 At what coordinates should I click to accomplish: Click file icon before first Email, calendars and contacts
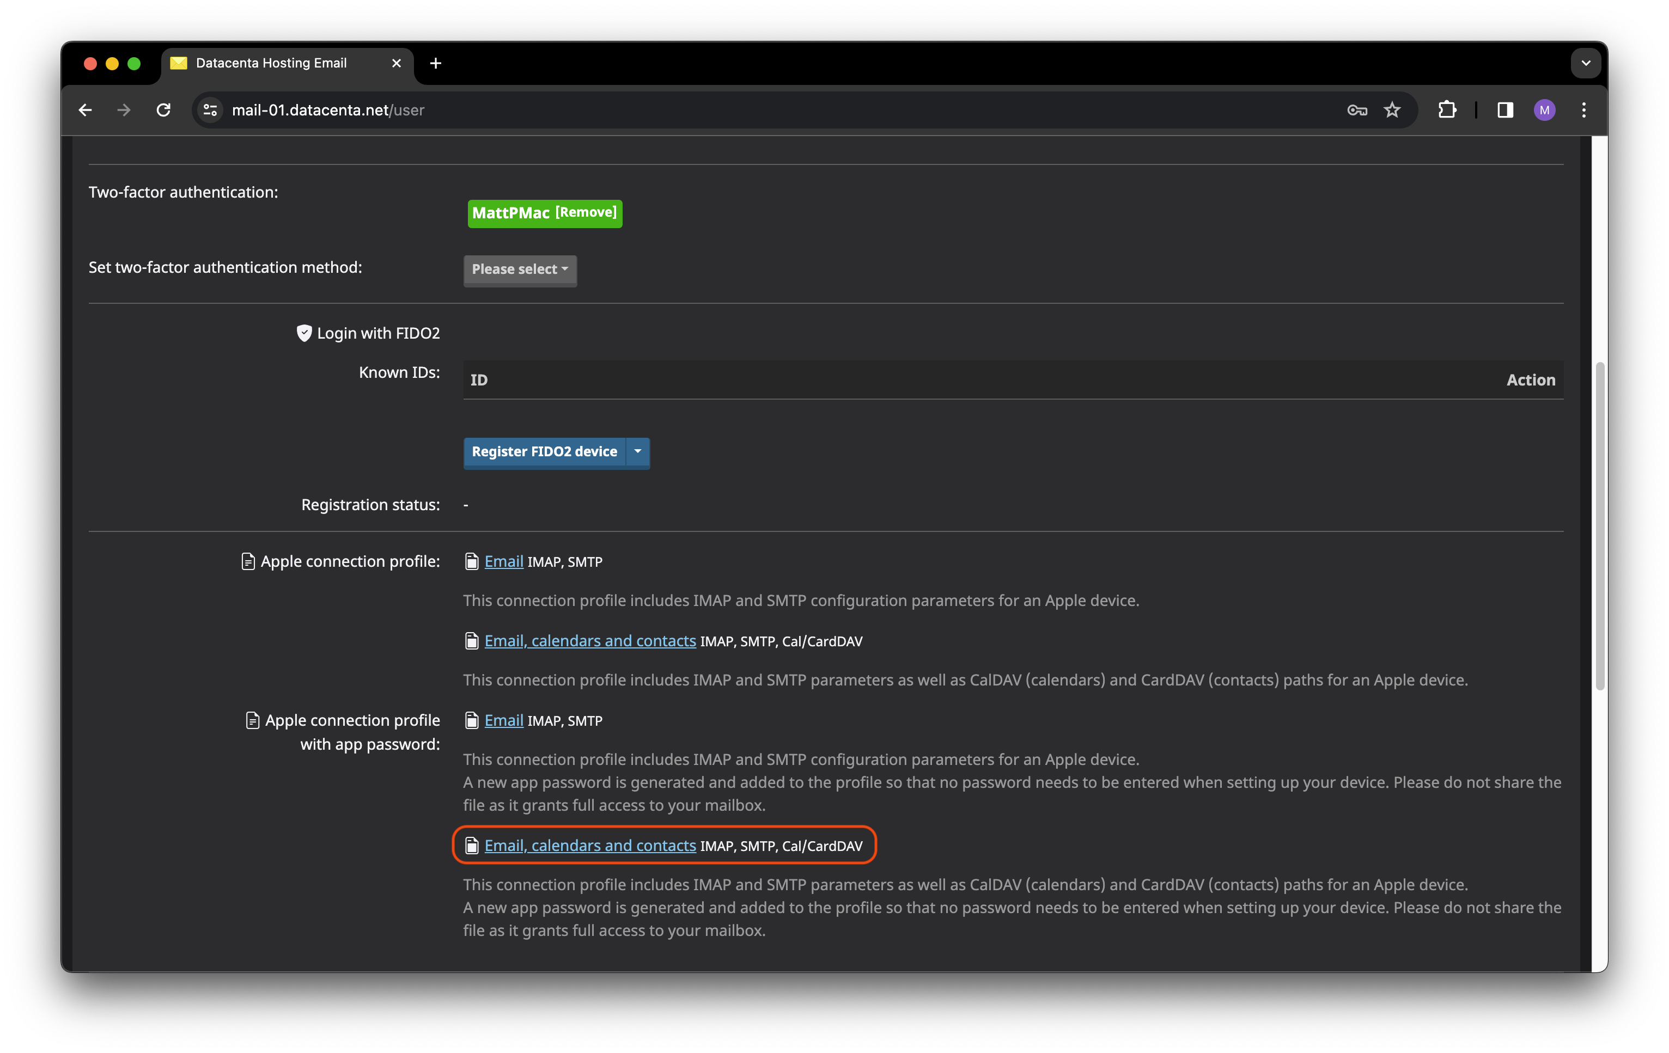[x=471, y=641]
